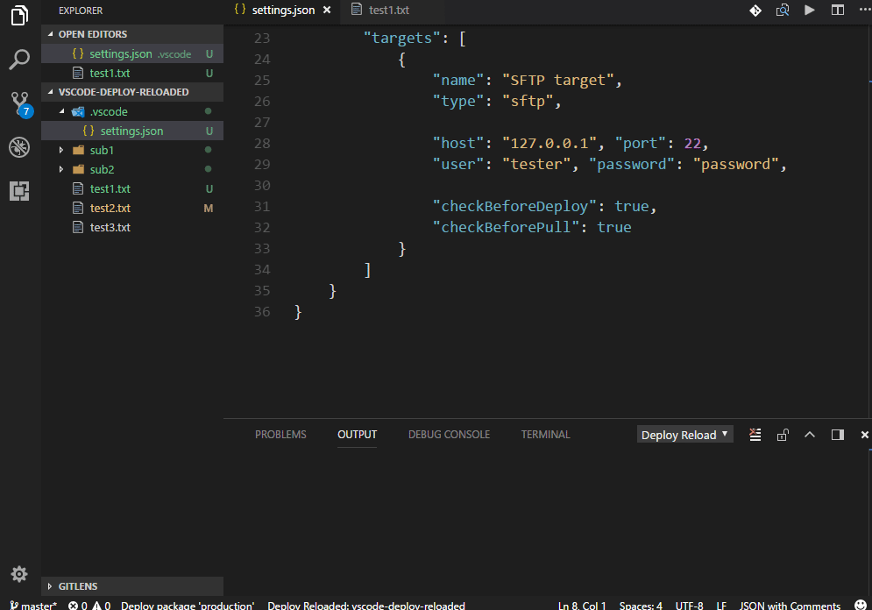Viewport: 872px width, 610px height.
Task: Maximize the panel with the up chevron
Action: click(x=810, y=435)
